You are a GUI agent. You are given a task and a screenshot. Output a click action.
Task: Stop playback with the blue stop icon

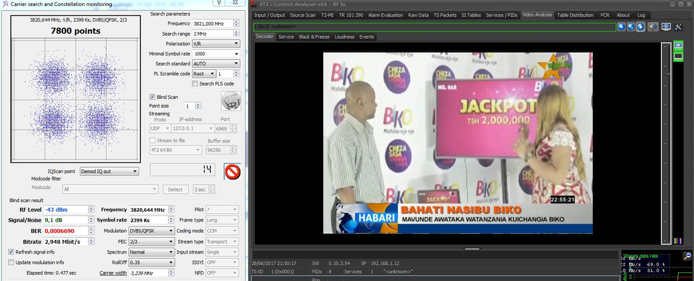pos(621,27)
